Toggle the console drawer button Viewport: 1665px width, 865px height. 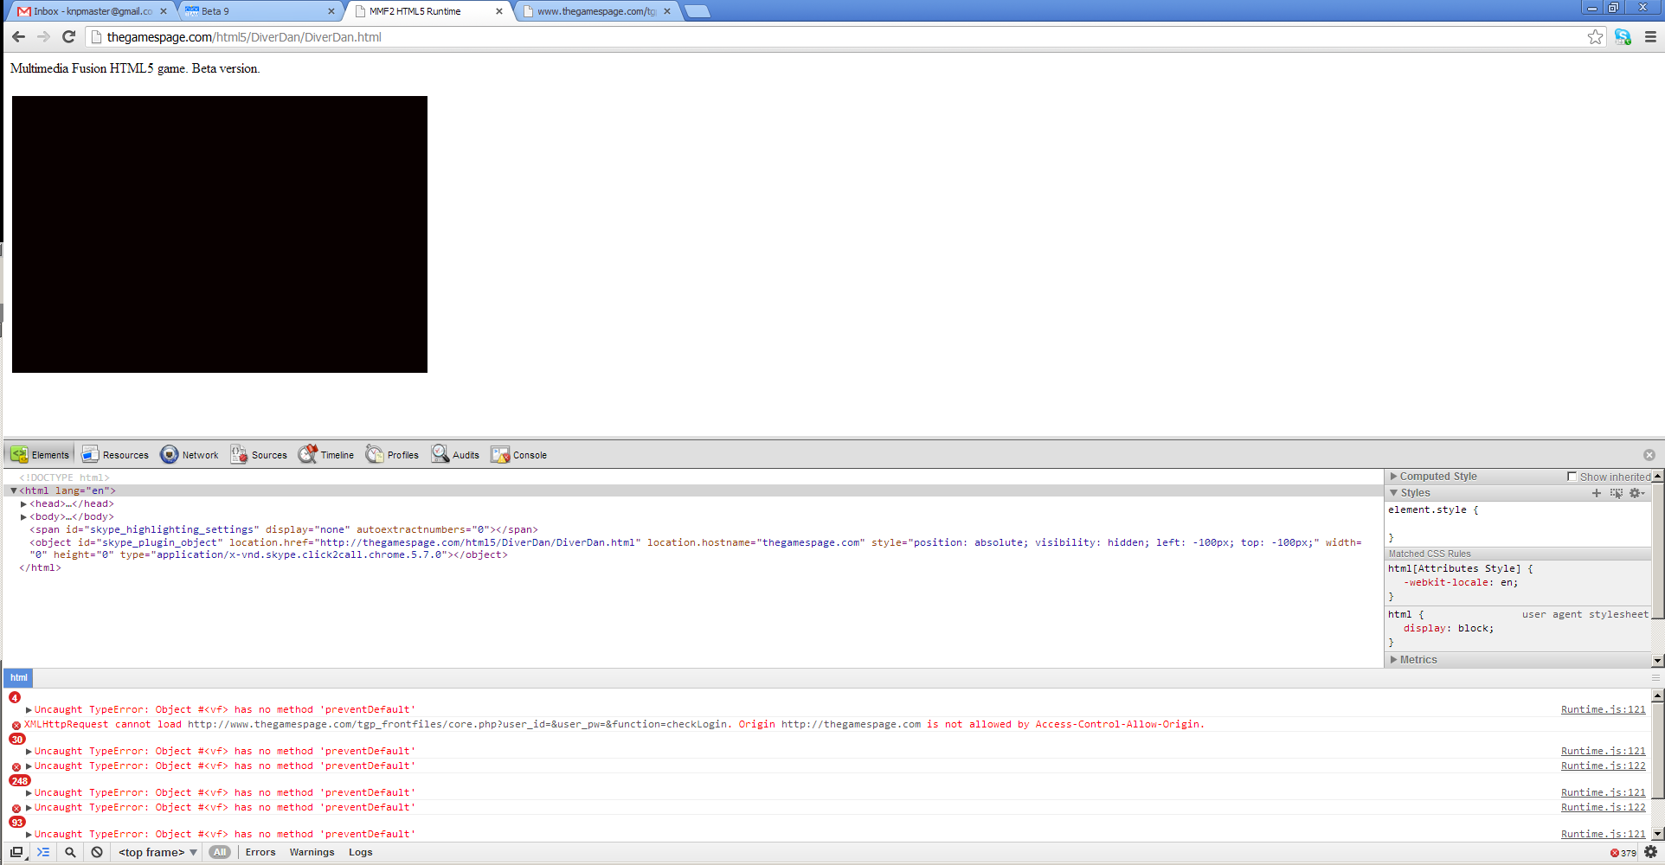43,852
